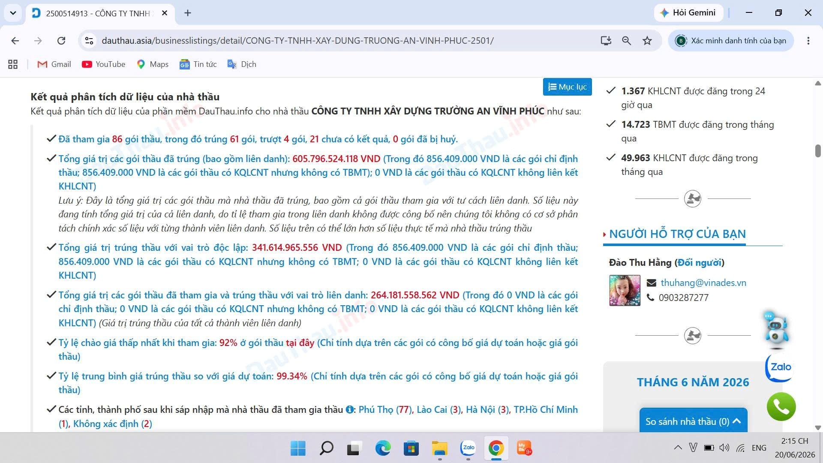Open the Hà Nội (3) province link

pyautogui.click(x=487, y=409)
